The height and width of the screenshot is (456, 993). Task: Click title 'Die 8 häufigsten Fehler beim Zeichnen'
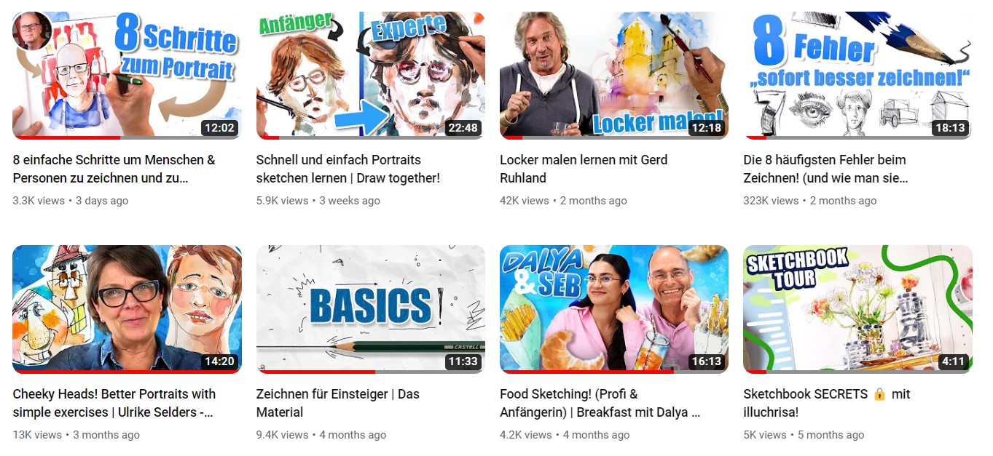825,169
